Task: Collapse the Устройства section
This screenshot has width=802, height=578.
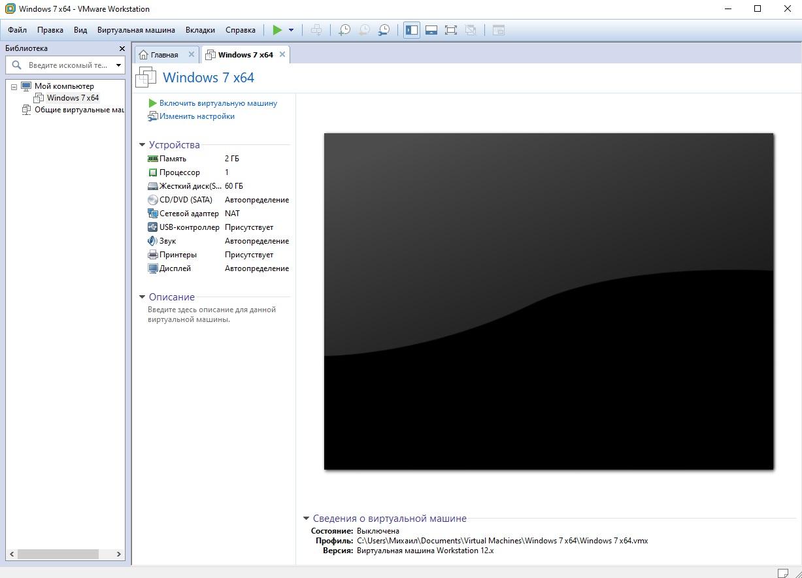Action: [142, 145]
